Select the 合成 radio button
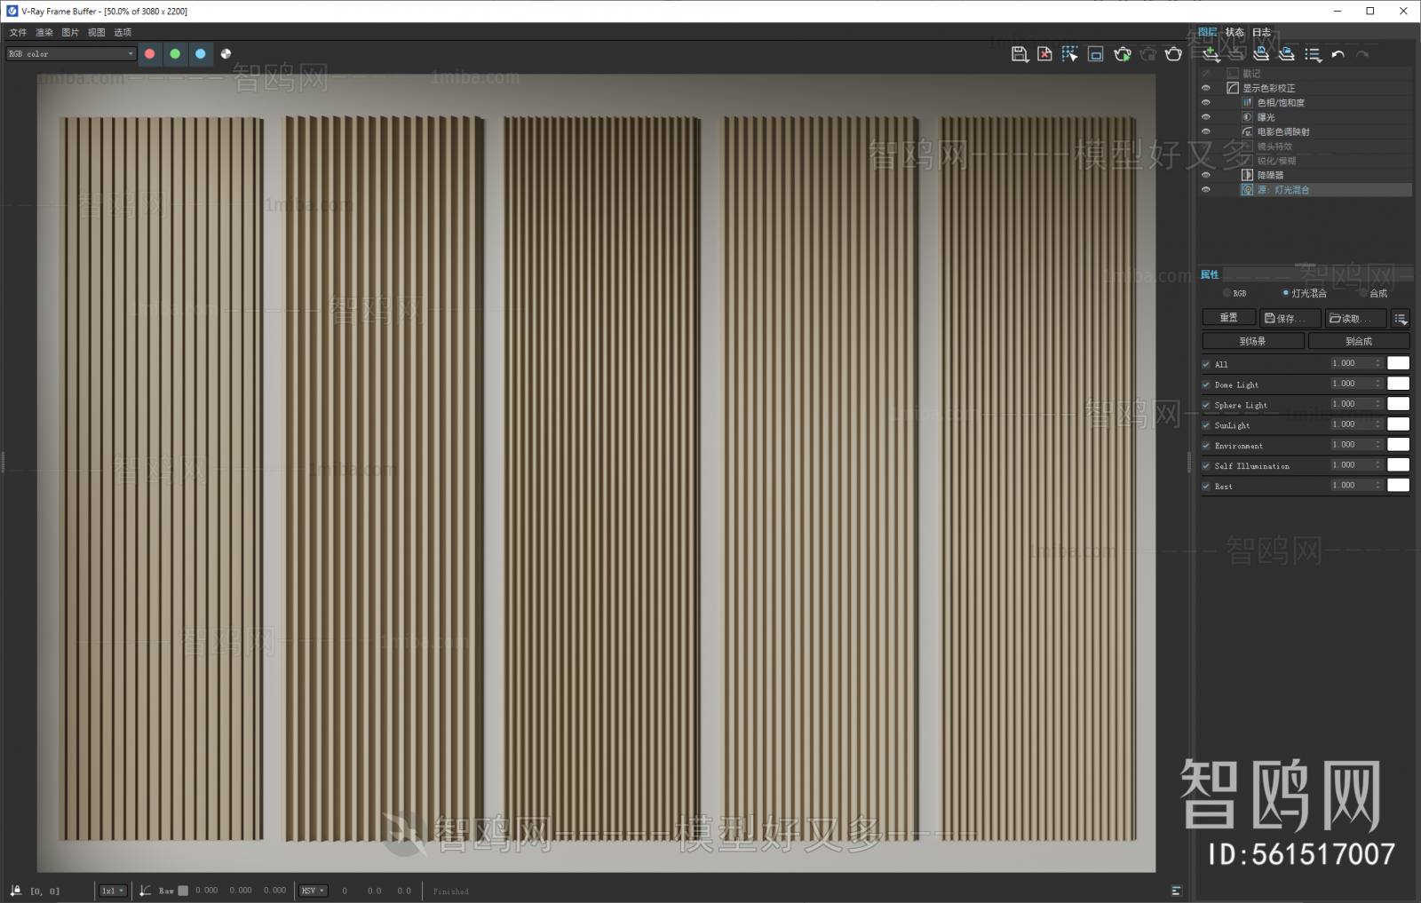 [x=1363, y=293]
